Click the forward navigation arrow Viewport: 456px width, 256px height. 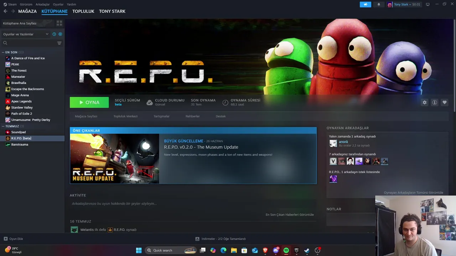(x=13, y=11)
